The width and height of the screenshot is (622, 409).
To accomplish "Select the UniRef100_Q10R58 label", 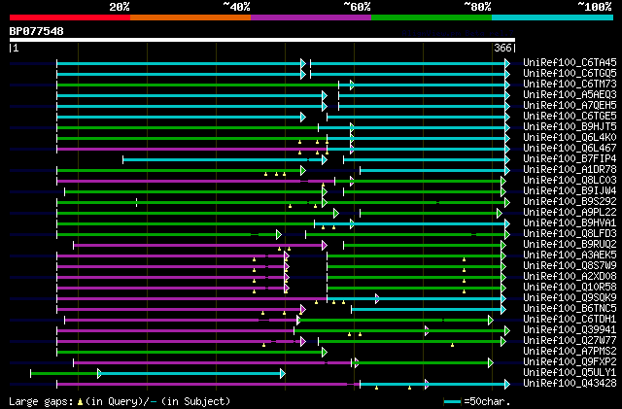I will pos(570,288).
